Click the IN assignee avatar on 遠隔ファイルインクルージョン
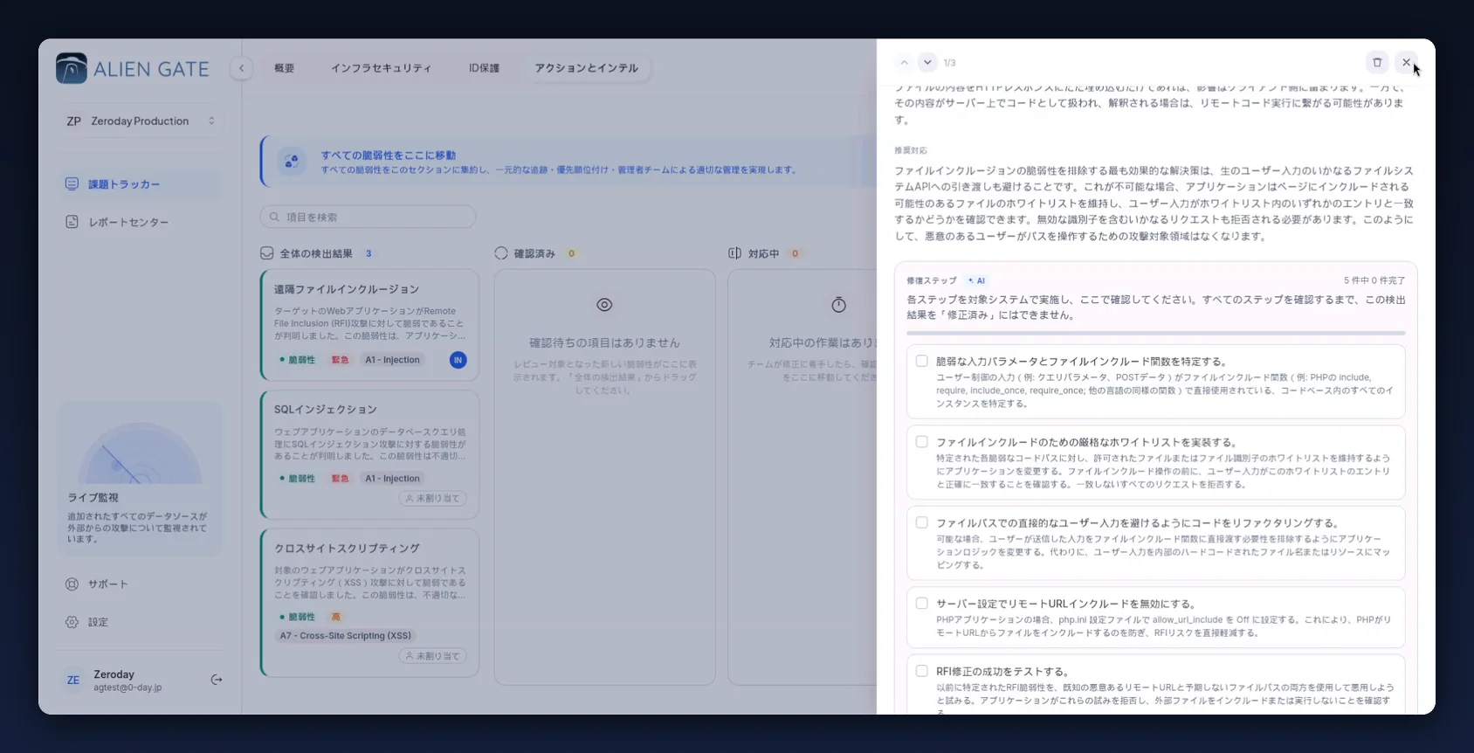1474x753 pixels. 458,360
